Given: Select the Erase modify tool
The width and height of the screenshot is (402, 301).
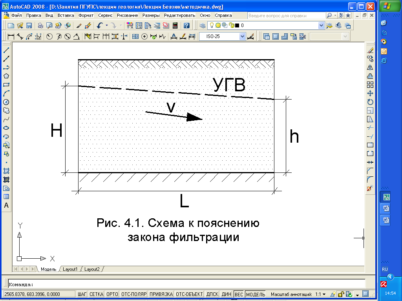Looking at the screenshot, I should point(370,50).
